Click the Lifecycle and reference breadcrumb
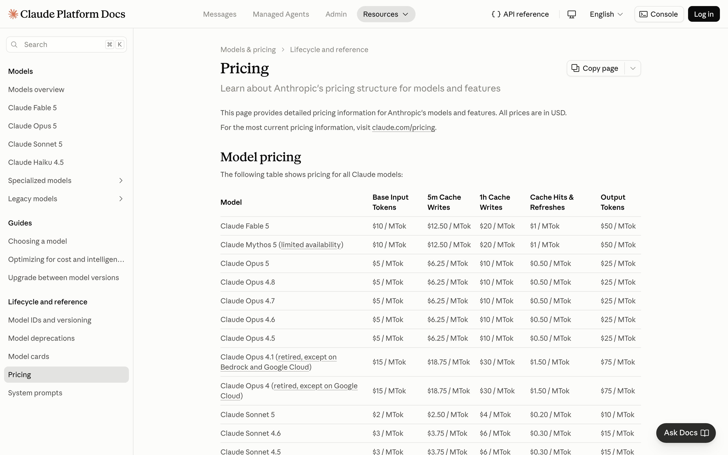Screen dimensions: 728x455 (x=329, y=50)
